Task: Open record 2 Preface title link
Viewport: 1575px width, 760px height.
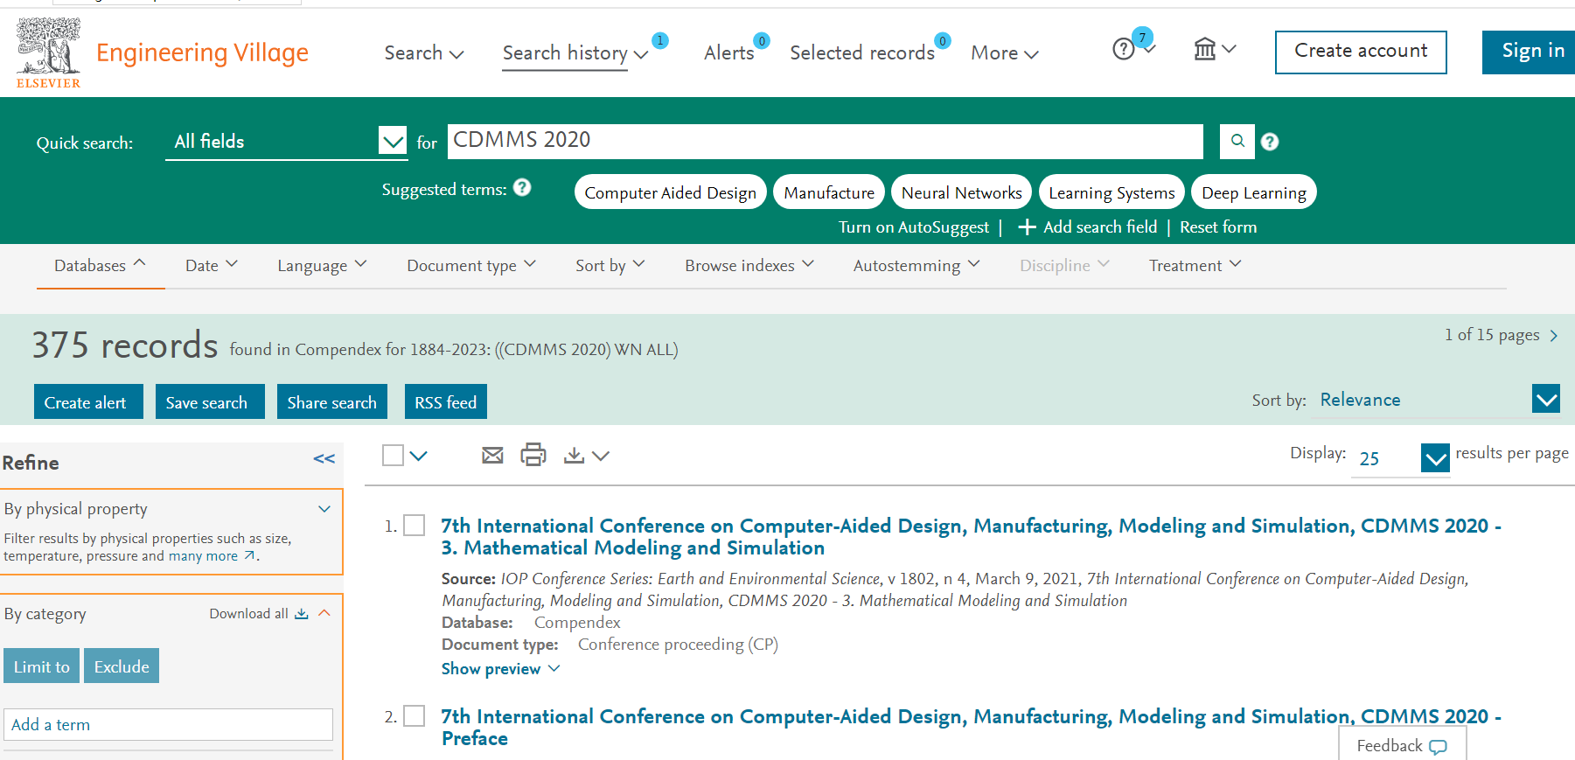Action: pos(971,728)
